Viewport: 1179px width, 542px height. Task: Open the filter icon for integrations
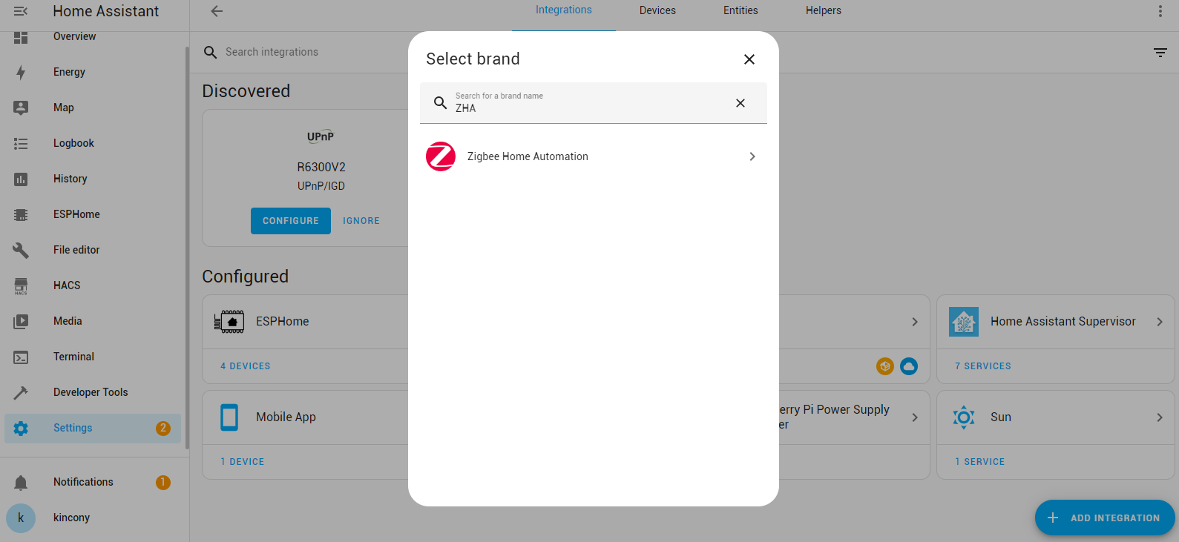coord(1160,52)
